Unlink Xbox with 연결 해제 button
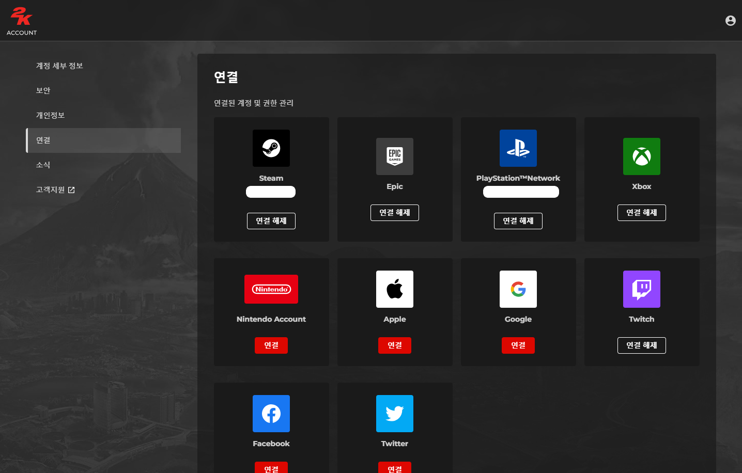Image resolution: width=742 pixels, height=473 pixels. [642, 213]
